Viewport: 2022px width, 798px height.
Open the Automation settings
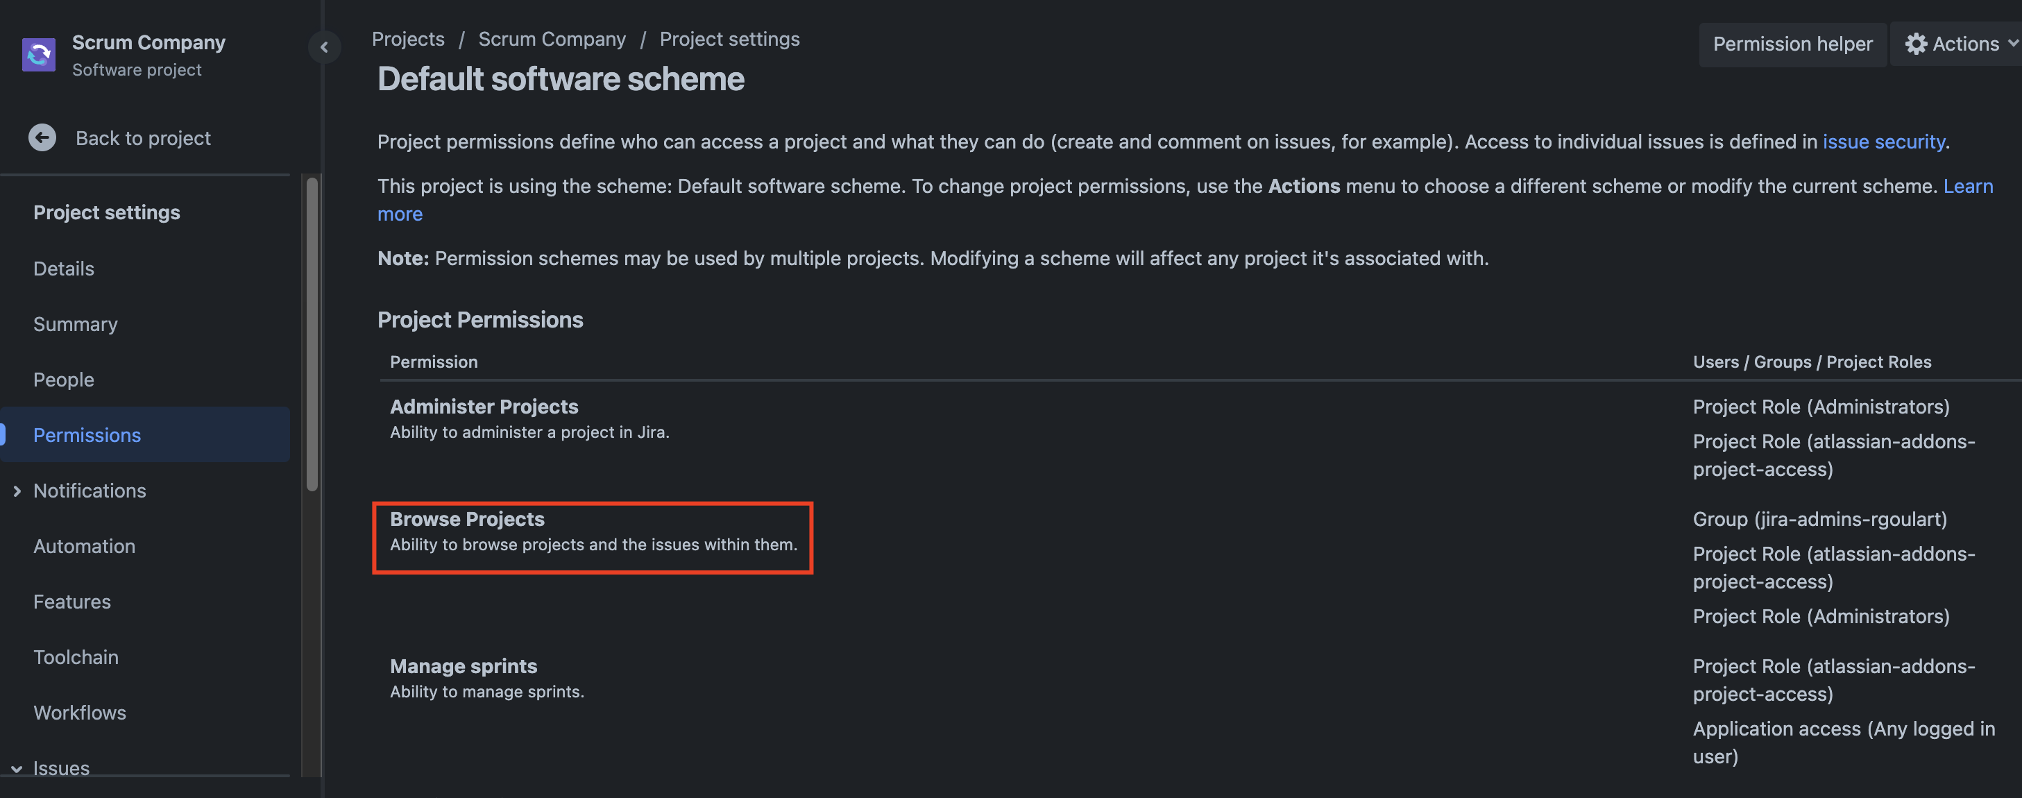(84, 545)
